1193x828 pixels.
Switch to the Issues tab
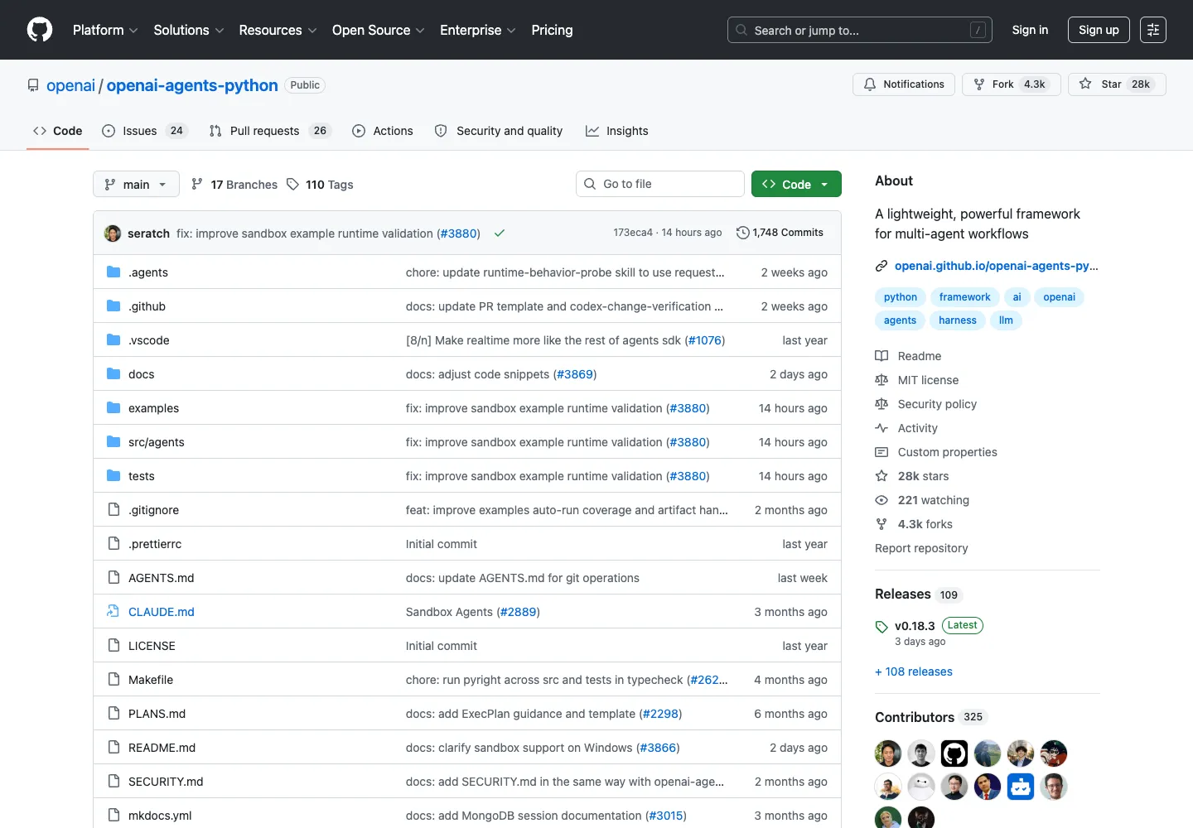point(145,131)
